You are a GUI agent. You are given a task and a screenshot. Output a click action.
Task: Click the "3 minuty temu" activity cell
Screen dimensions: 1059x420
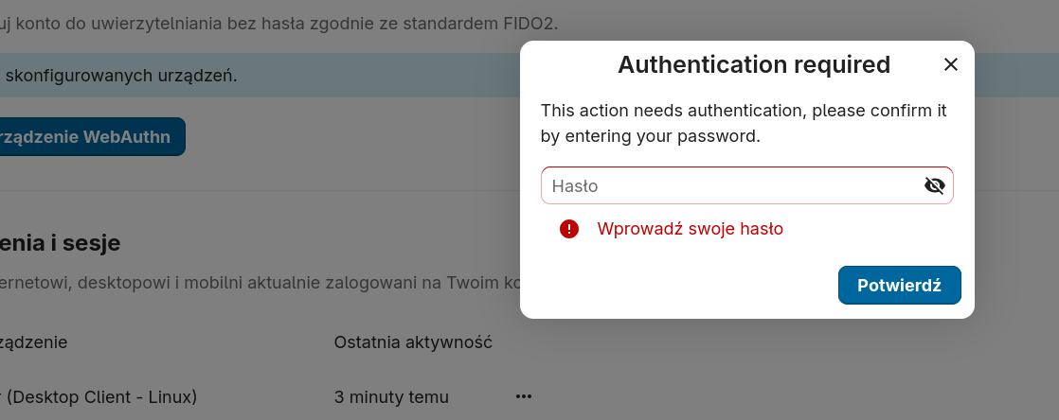pos(391,396)
